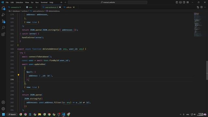This screenshot has width=208, height=117.
Task: Click the User.findById call text
Action: click(x=51, y=60)
